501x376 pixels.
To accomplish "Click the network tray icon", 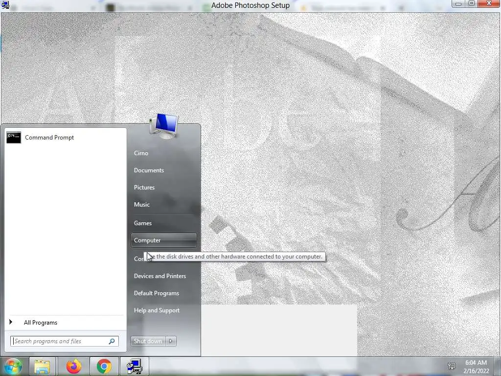I will (x=452, y=366).
